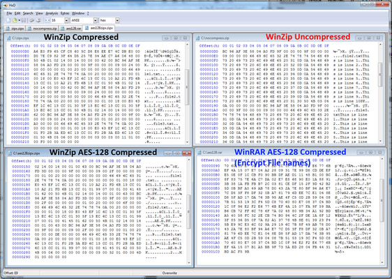Screen dimensions: 392x279
Task: Switch to the nocompress.zip tab
Action: 43,29
